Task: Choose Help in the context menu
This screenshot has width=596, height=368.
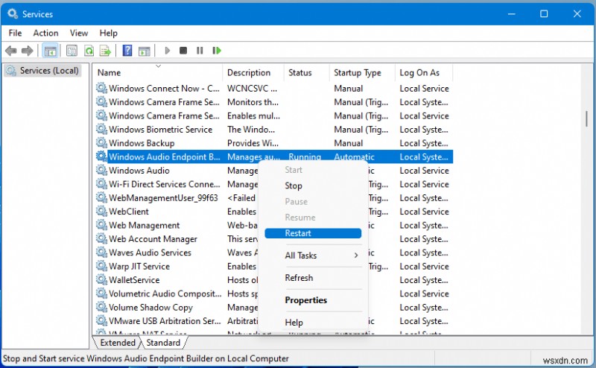Action: [x=313, y=323]
